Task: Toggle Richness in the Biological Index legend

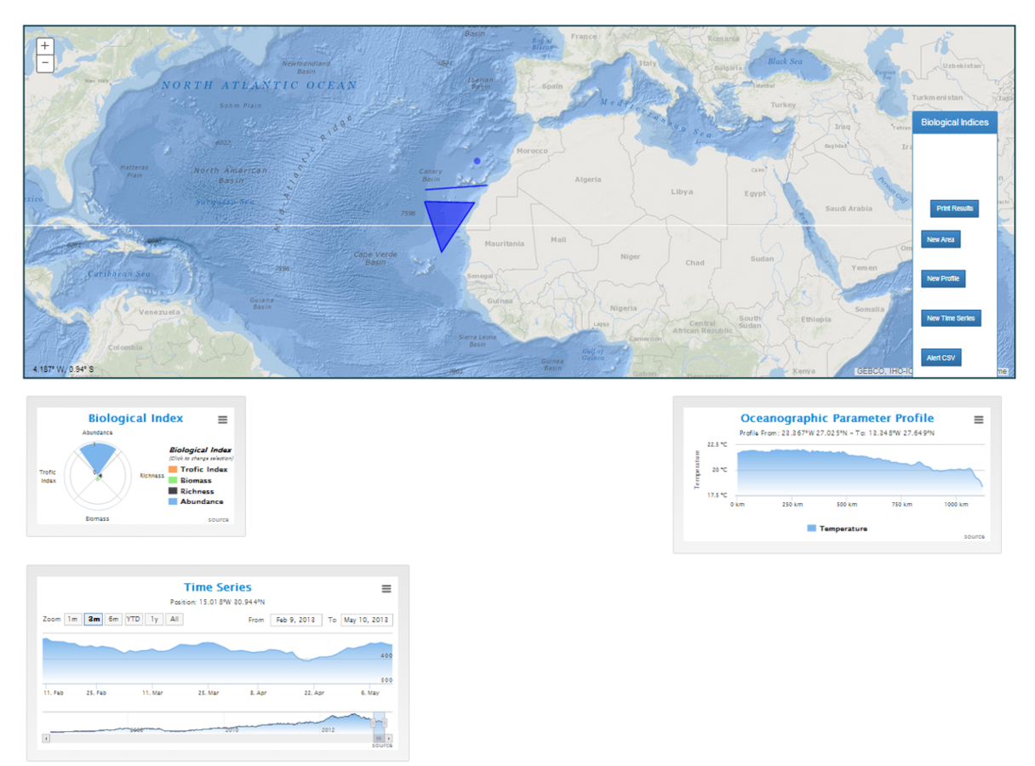Action: tap(191, 491)
